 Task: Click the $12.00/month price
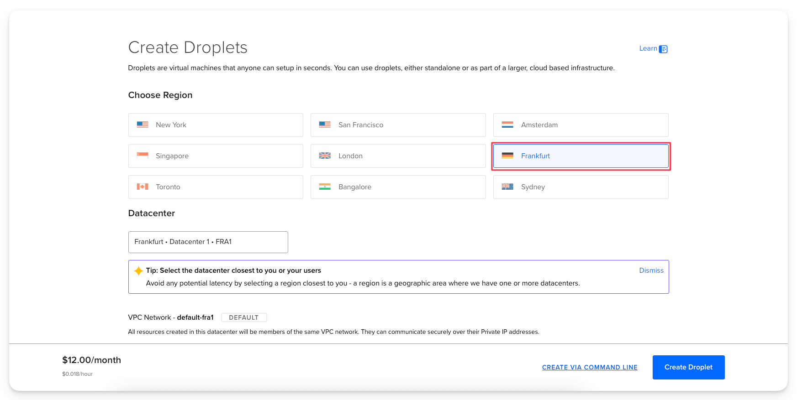coord(91,360)
